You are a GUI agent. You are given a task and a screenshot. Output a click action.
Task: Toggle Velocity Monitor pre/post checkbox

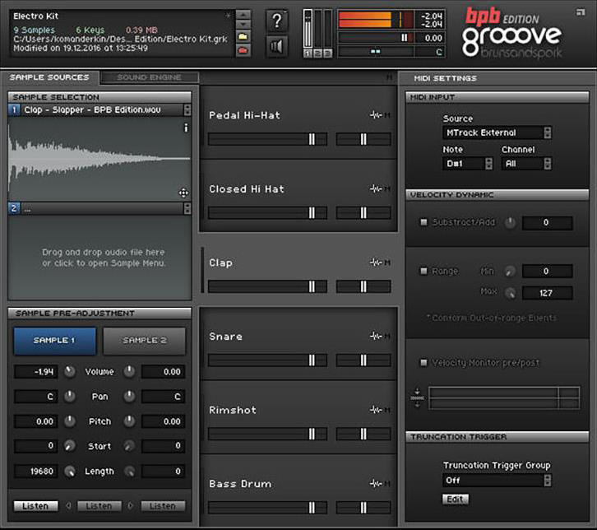point(423,362)
